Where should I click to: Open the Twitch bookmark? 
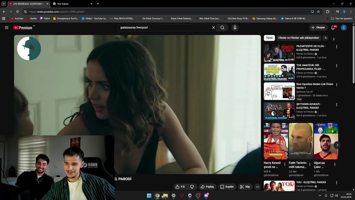(x=45, y=19)
